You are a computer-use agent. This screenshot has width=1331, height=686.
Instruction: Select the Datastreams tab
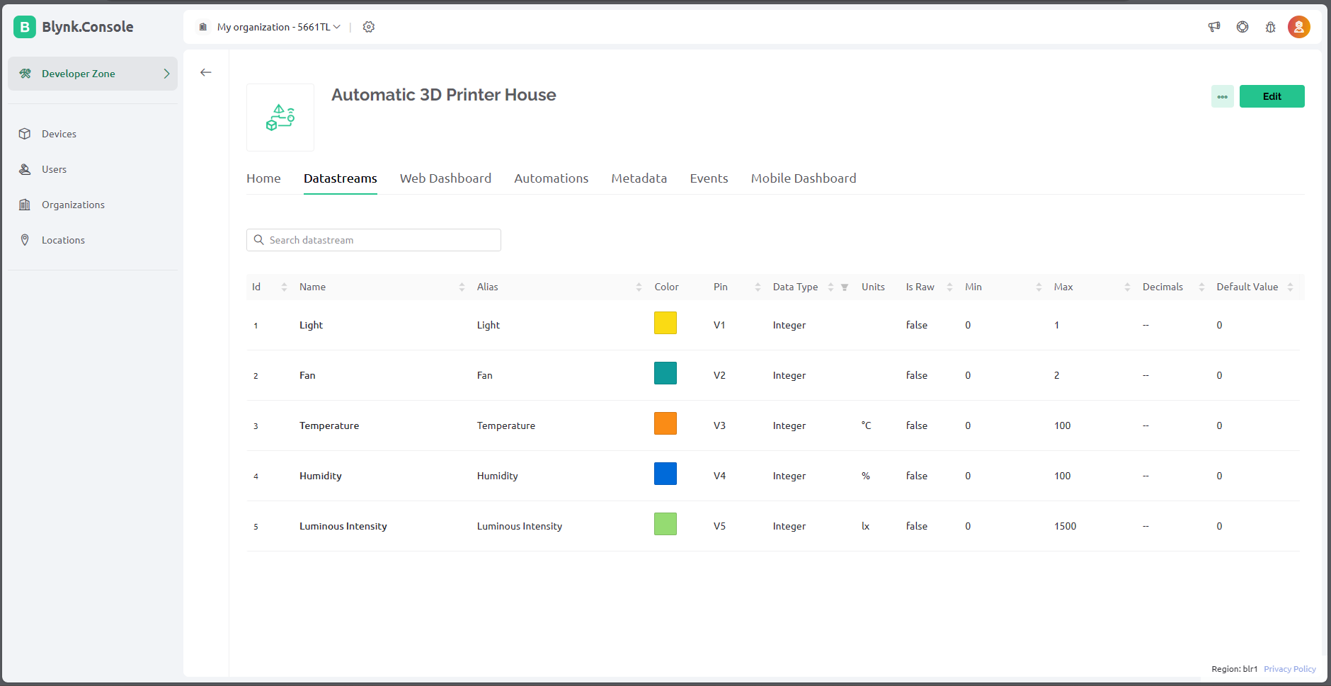click(x=341, y=178)
